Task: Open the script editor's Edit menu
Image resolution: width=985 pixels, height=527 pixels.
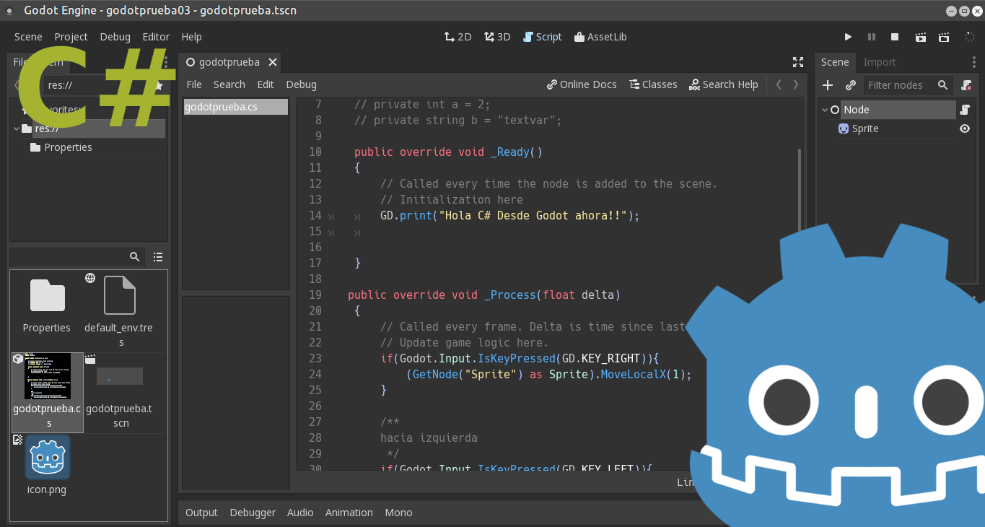Action: (266, 84)
